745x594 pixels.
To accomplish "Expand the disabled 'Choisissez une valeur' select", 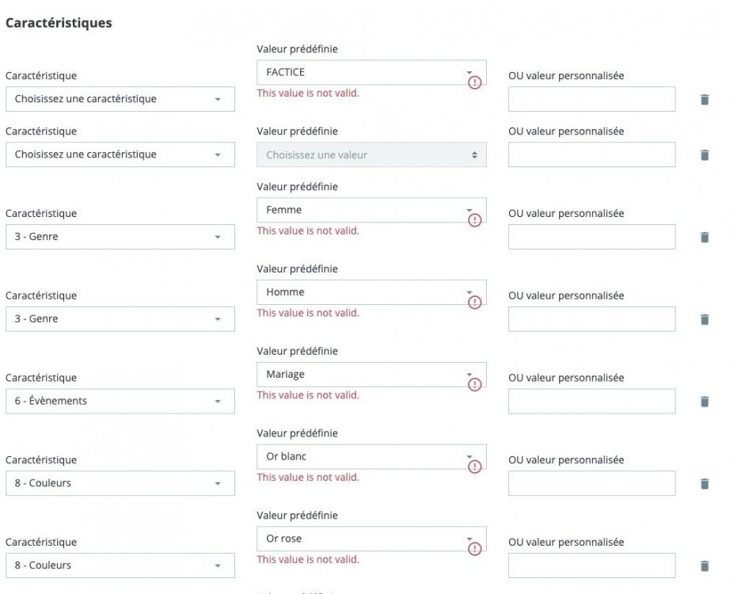I will (x=371, y=155).
